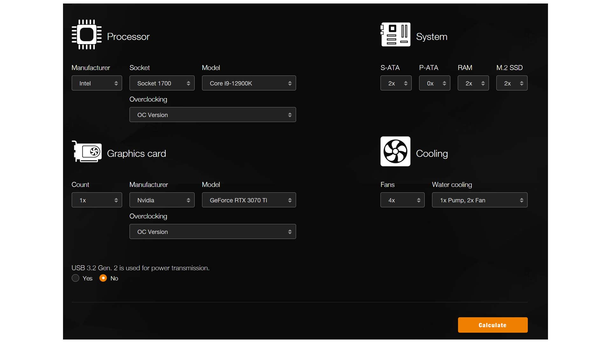The width and height of the screenshot is (611, 343).
Task: Change the P-ATA count selector
Action: coord(434,83)
